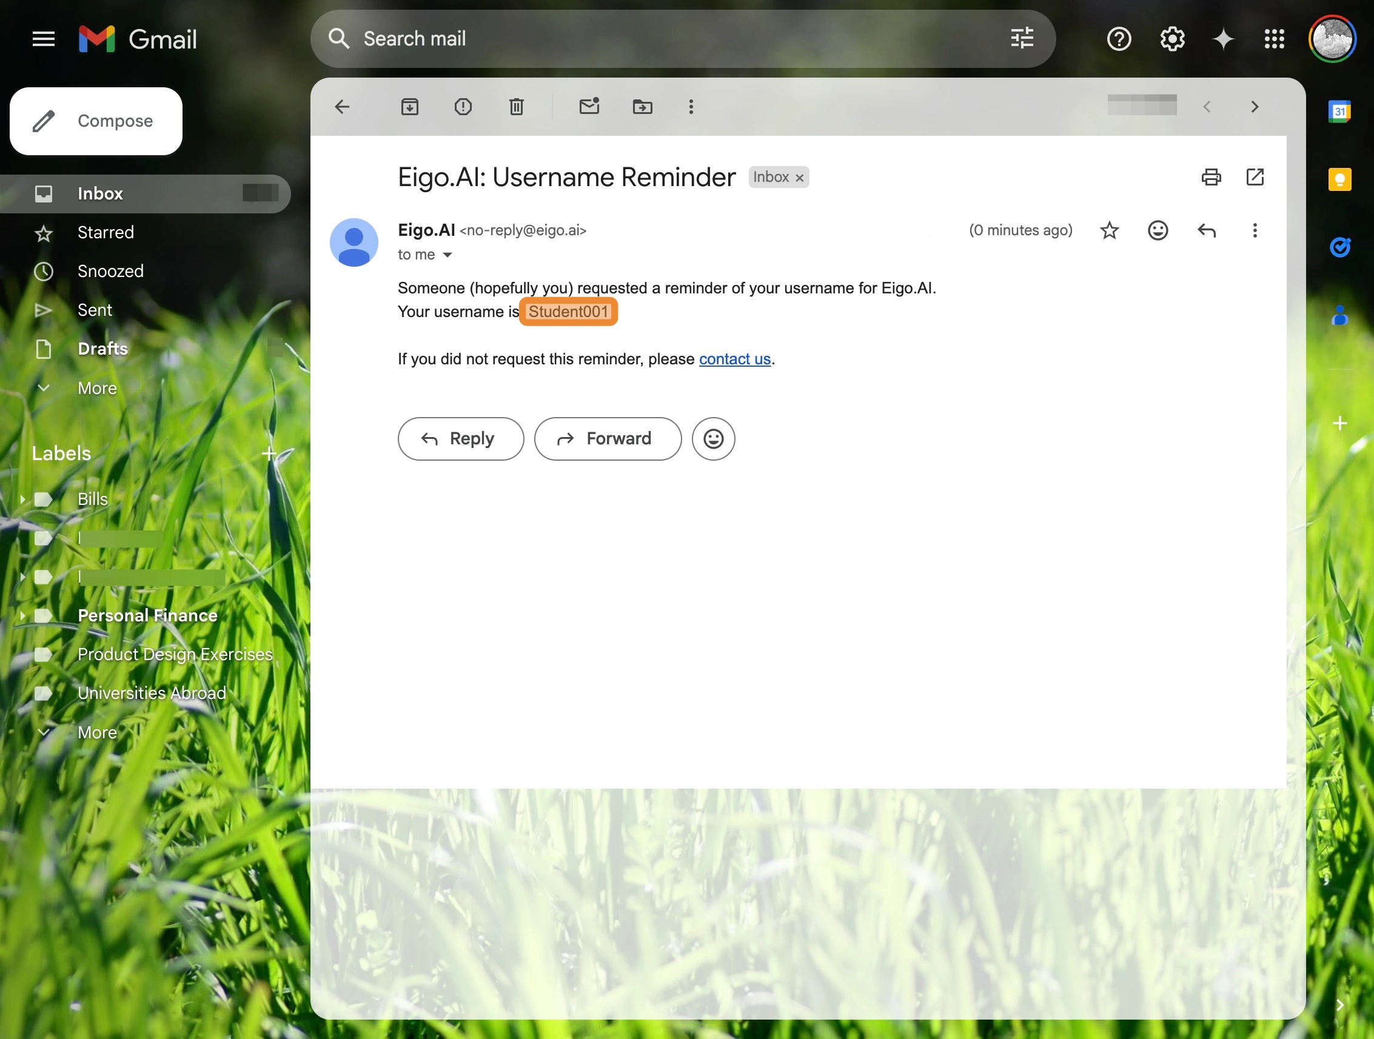Viewport: 1374px width, 1039px height.
Task: Click sender avatar of Eigo.AI
Action: 354,242
